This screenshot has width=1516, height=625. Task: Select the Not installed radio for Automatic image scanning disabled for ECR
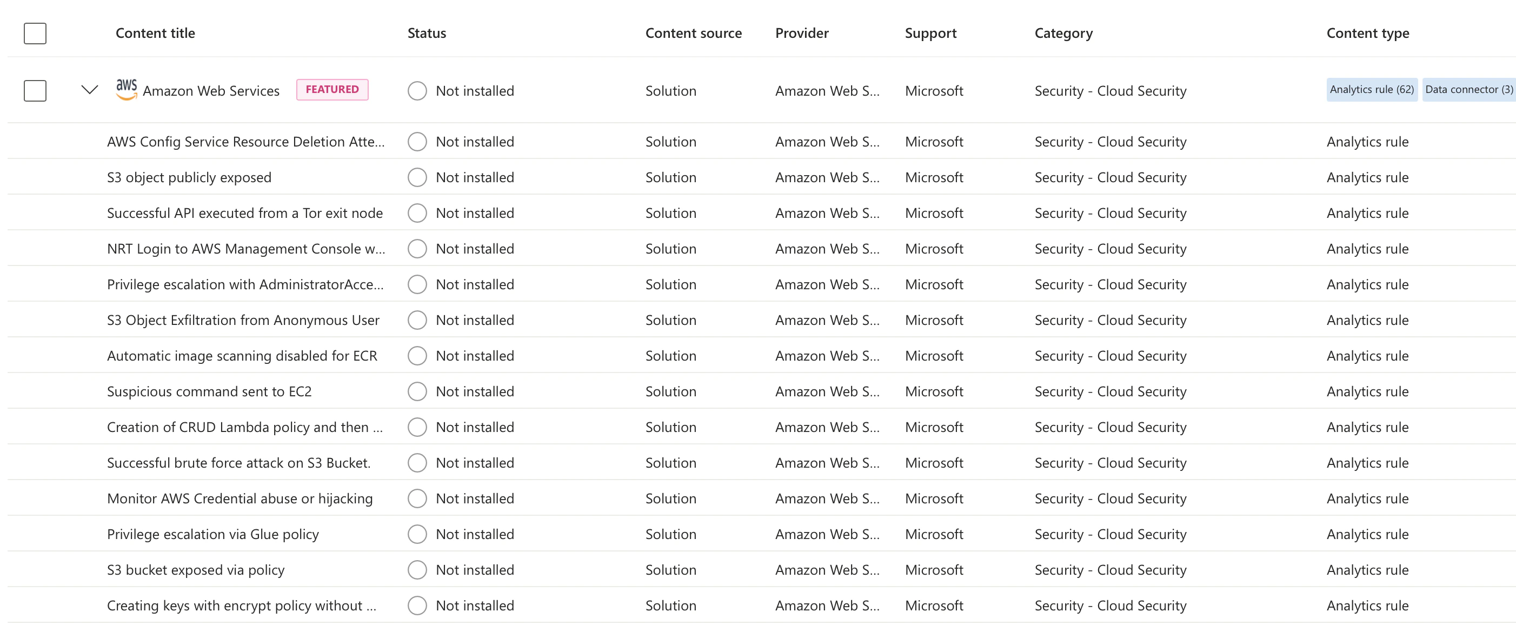coord(417,355)
